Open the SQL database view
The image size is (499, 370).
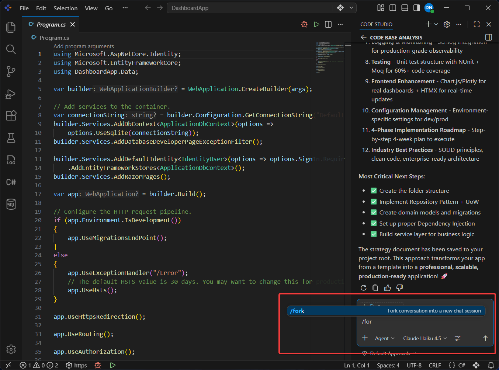click(x=11, y=204)
